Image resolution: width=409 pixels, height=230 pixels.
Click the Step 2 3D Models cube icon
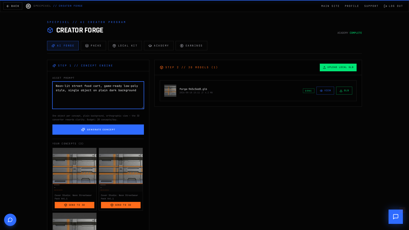pos(162,67)
